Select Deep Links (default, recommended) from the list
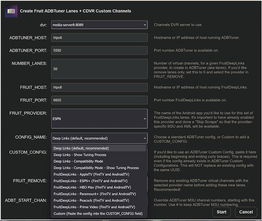The width and height of the screenshot is (262, 221). [99, 148]
